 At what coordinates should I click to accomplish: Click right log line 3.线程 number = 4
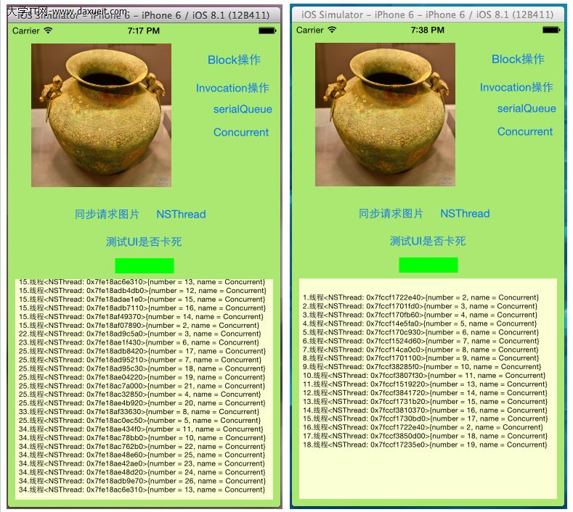click(420, 315)
